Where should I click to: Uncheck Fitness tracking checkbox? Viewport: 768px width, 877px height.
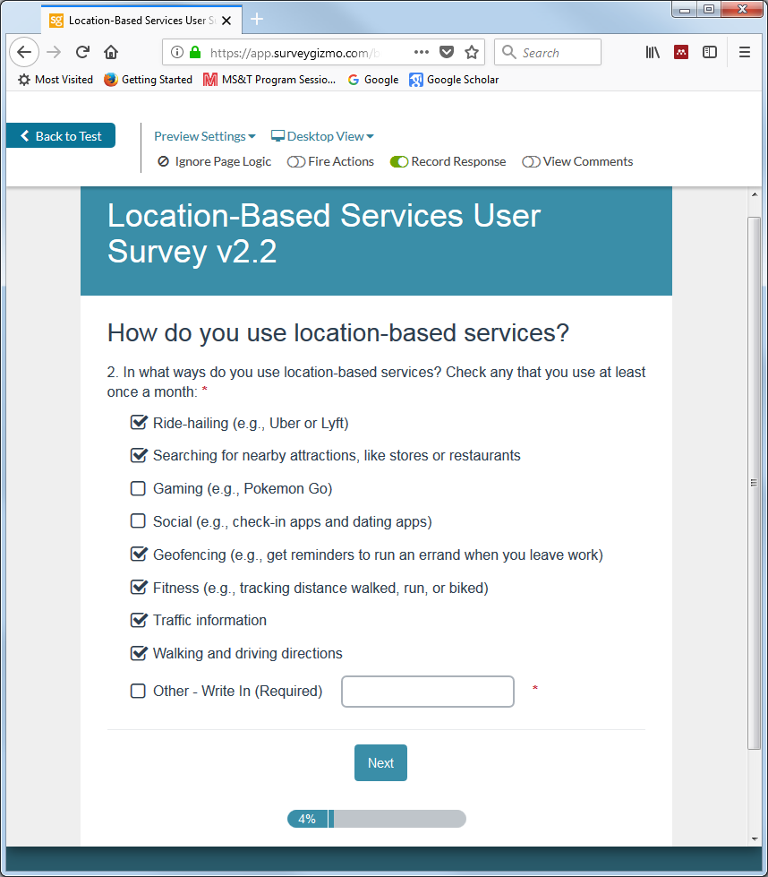coord(138,587)
